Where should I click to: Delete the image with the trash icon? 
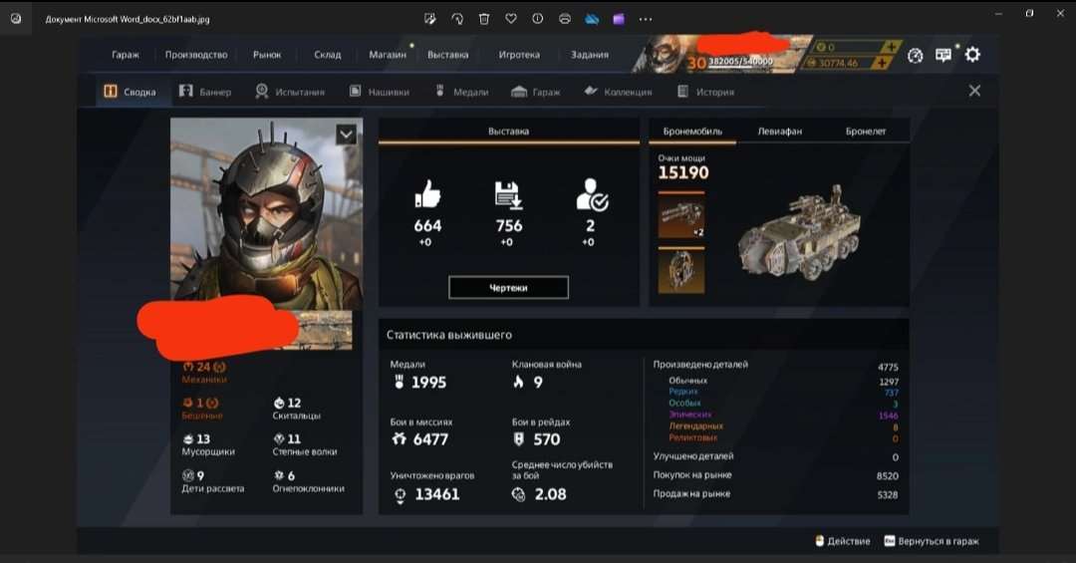(x=484, y=19)
